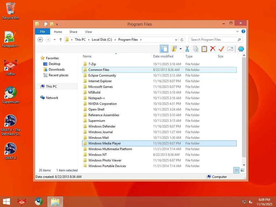276x207 pixels.
Task: Open the Windows Start button
Action: (x=6, y=201)
